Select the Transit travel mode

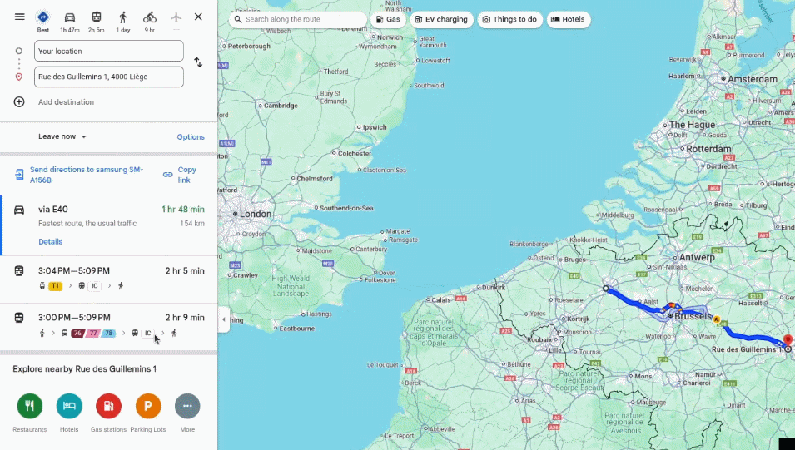coord(97,22)
